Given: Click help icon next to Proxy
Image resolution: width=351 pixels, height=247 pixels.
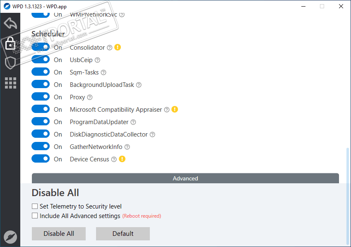Looking at the screenshot, I should [89, 97].
